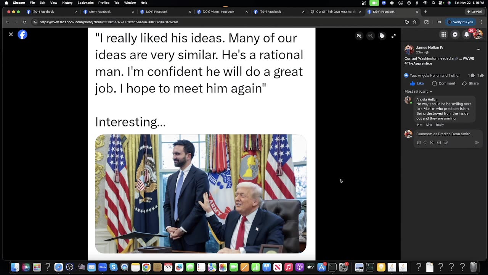Open the Bookmarks menu in the menu bar

(85, 3)
